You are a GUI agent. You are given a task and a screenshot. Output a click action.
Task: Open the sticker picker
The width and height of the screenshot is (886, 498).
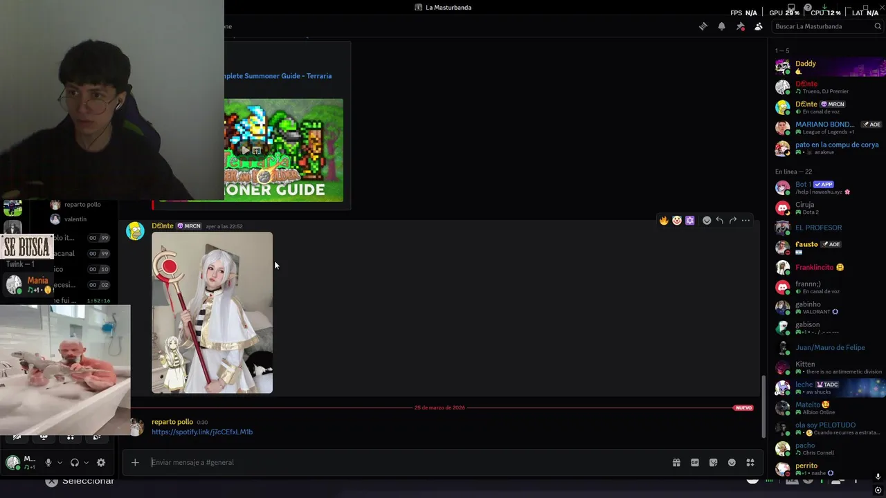tap(714, 463)
